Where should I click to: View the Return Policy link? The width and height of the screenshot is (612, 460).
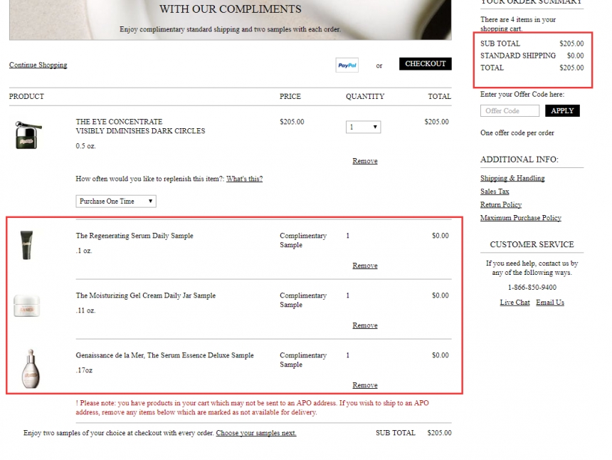(501, 204)
